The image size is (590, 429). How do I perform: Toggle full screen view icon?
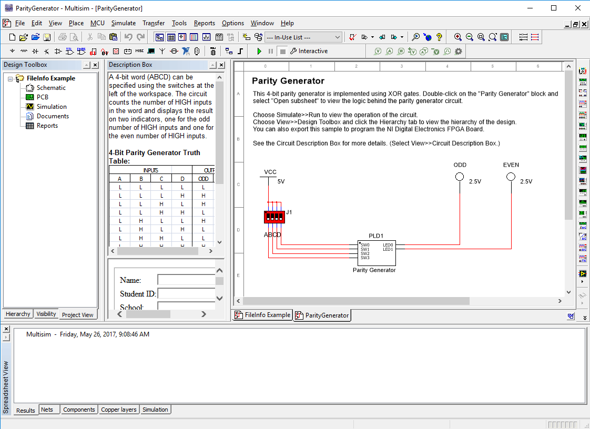[x=504, y=37]
